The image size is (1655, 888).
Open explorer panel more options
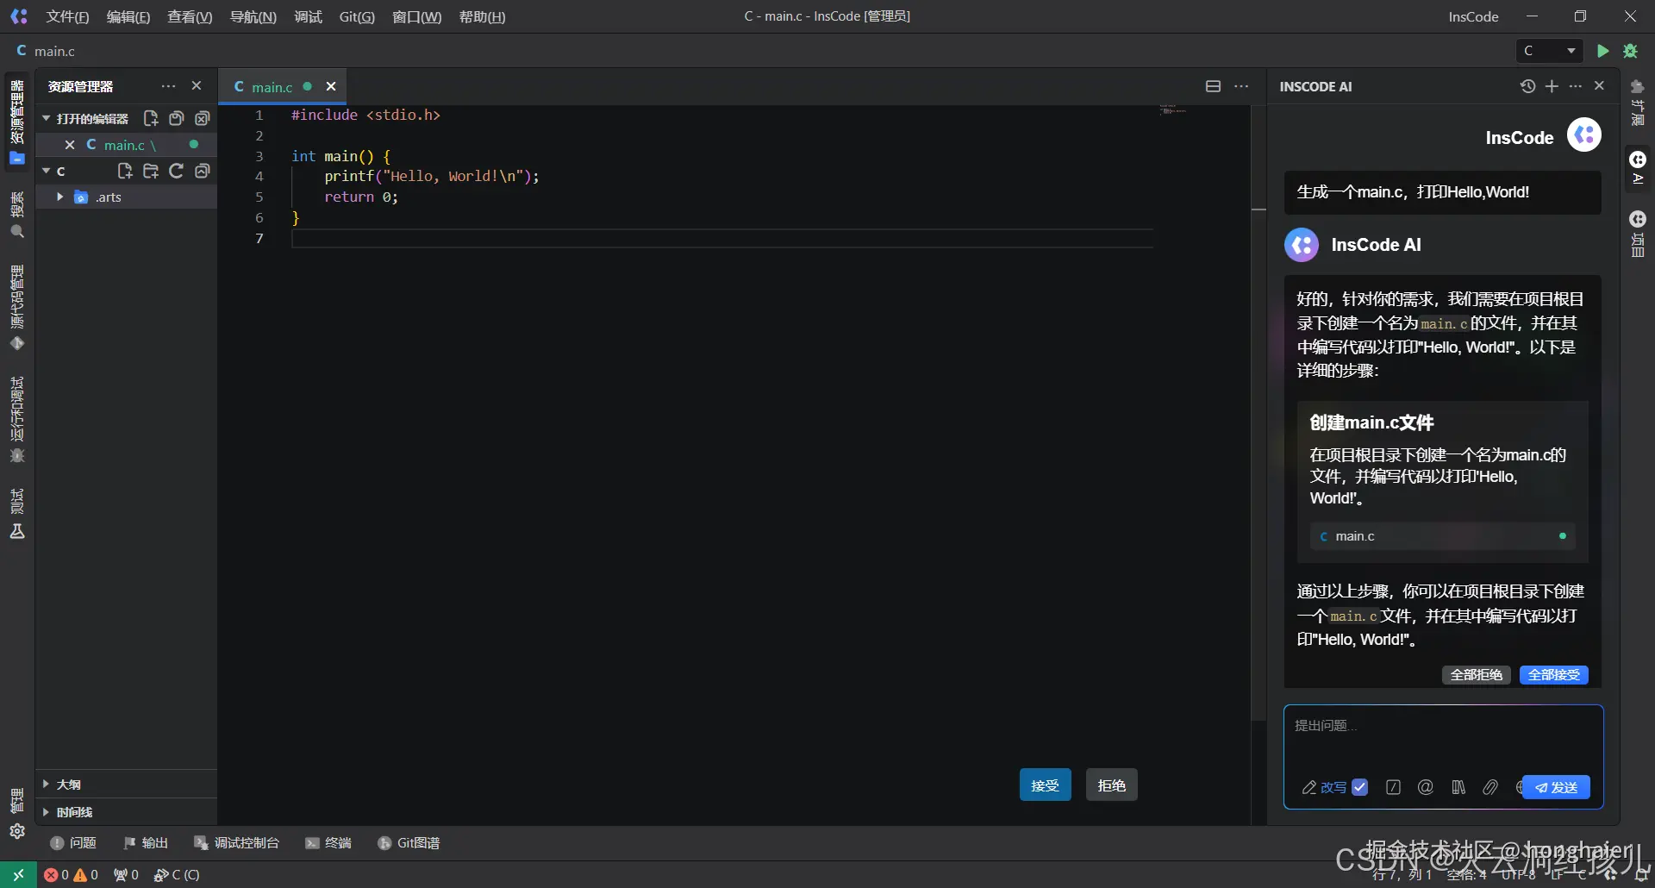coord(168,86)
